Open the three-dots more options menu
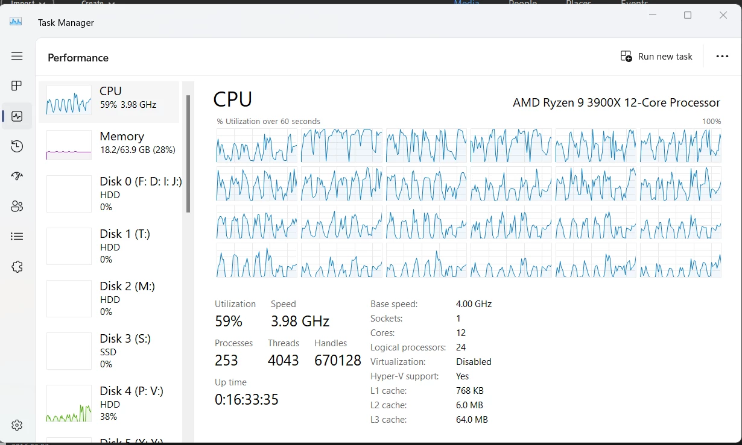This screenshot has height=445, width=742. point(722,56)
